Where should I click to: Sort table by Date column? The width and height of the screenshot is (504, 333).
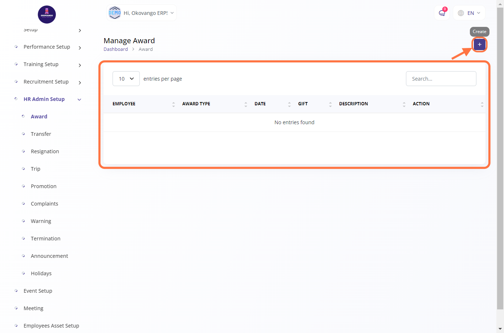tap(260, 104)
